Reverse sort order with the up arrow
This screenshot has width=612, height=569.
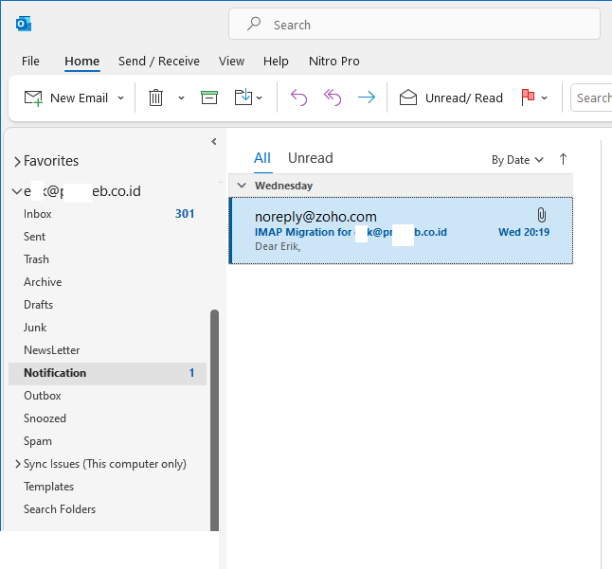563,159
